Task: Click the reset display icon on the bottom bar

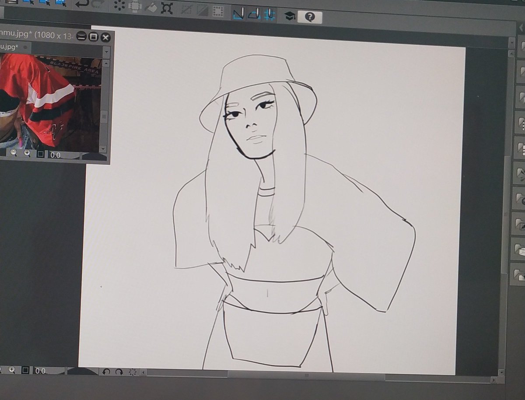Action: 133,372
